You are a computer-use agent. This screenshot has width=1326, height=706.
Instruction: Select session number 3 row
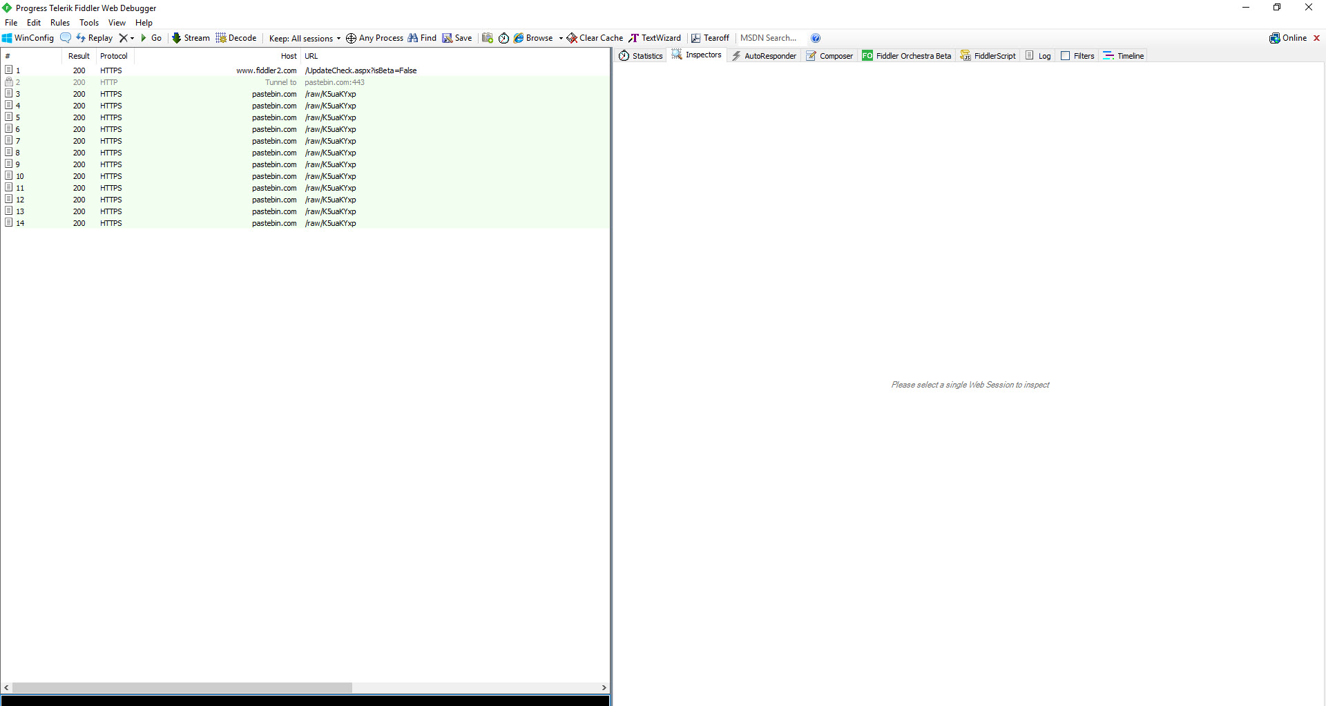[305, 94]
